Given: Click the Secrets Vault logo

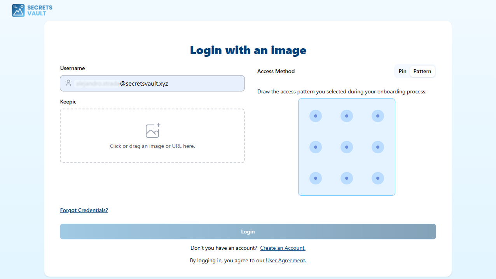Looking at the screenshot, I should pos(32,11).
